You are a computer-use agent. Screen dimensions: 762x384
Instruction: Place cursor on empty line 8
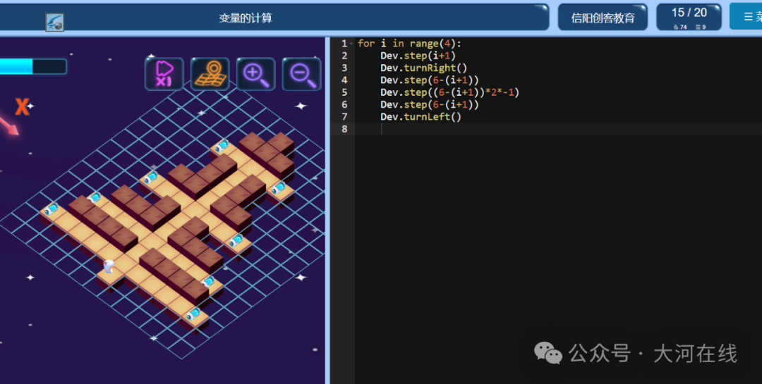pyautogui.click(x=558, y=129)
